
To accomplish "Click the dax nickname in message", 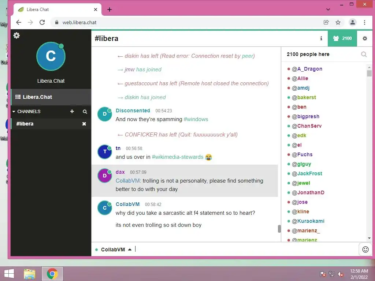I will (120, 172).
